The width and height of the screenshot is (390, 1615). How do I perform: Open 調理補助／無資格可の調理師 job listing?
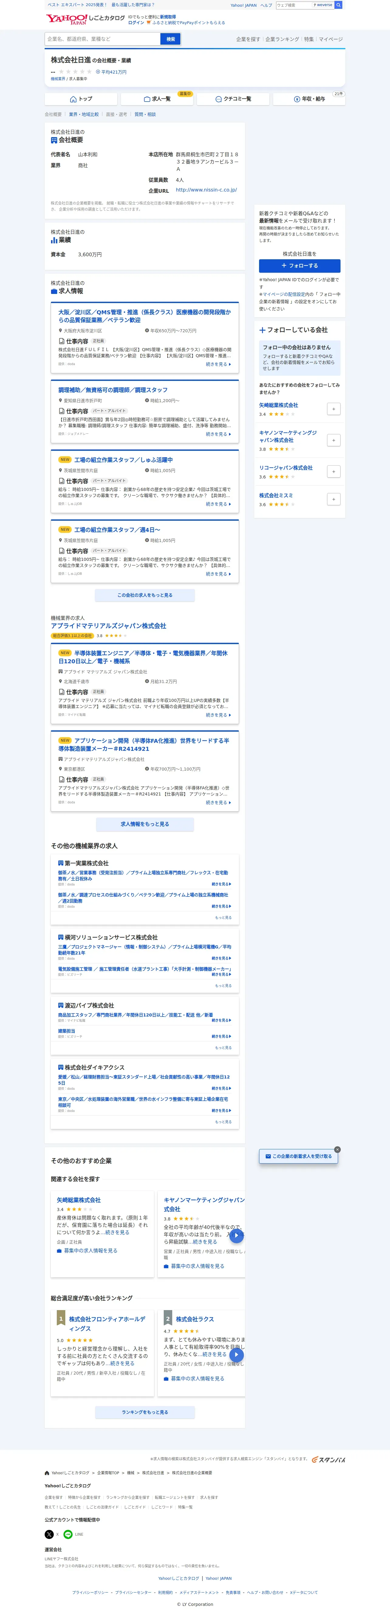(x=113, y=390)
